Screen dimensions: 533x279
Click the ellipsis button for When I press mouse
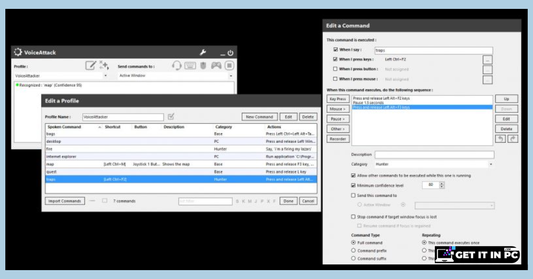pos(487,80)
